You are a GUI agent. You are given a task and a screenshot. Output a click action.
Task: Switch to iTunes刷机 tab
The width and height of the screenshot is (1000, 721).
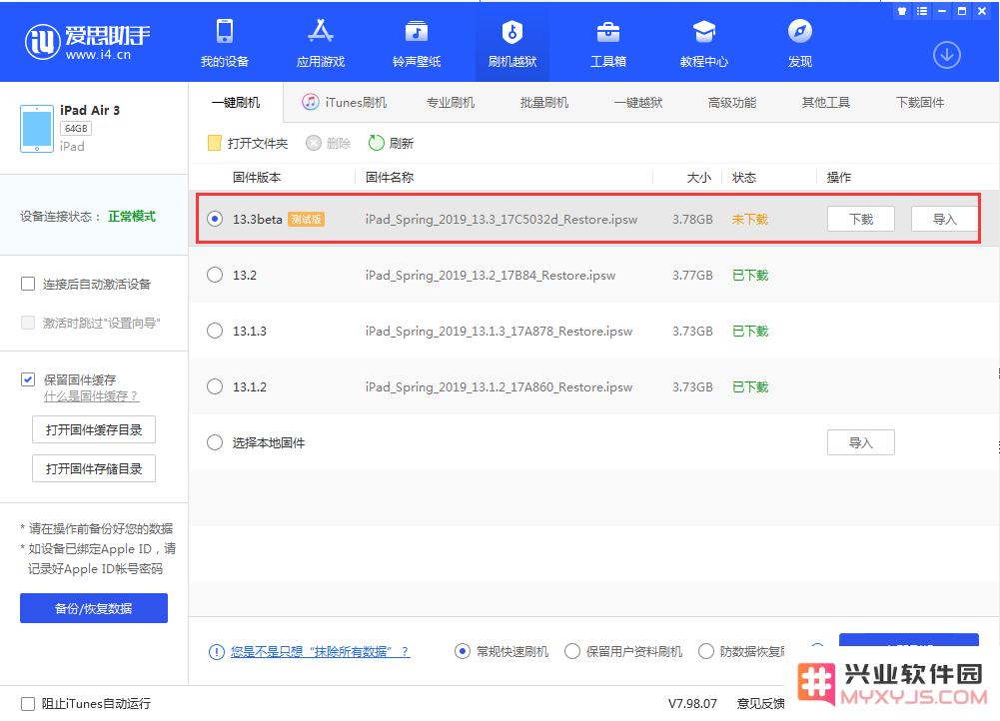(345, 103)
